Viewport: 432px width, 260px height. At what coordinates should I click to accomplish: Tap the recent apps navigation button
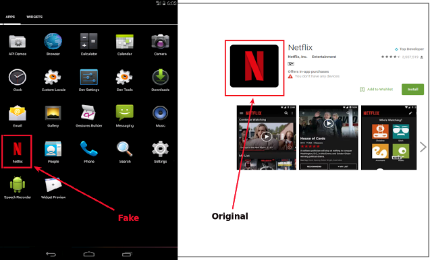(127, 254)
